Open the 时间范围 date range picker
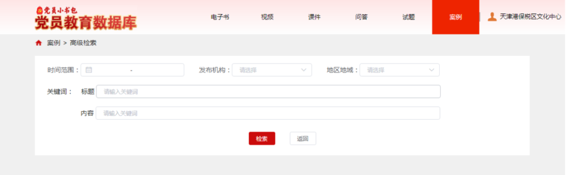This screenshot has width=566, height=175. tap(132, 70)
